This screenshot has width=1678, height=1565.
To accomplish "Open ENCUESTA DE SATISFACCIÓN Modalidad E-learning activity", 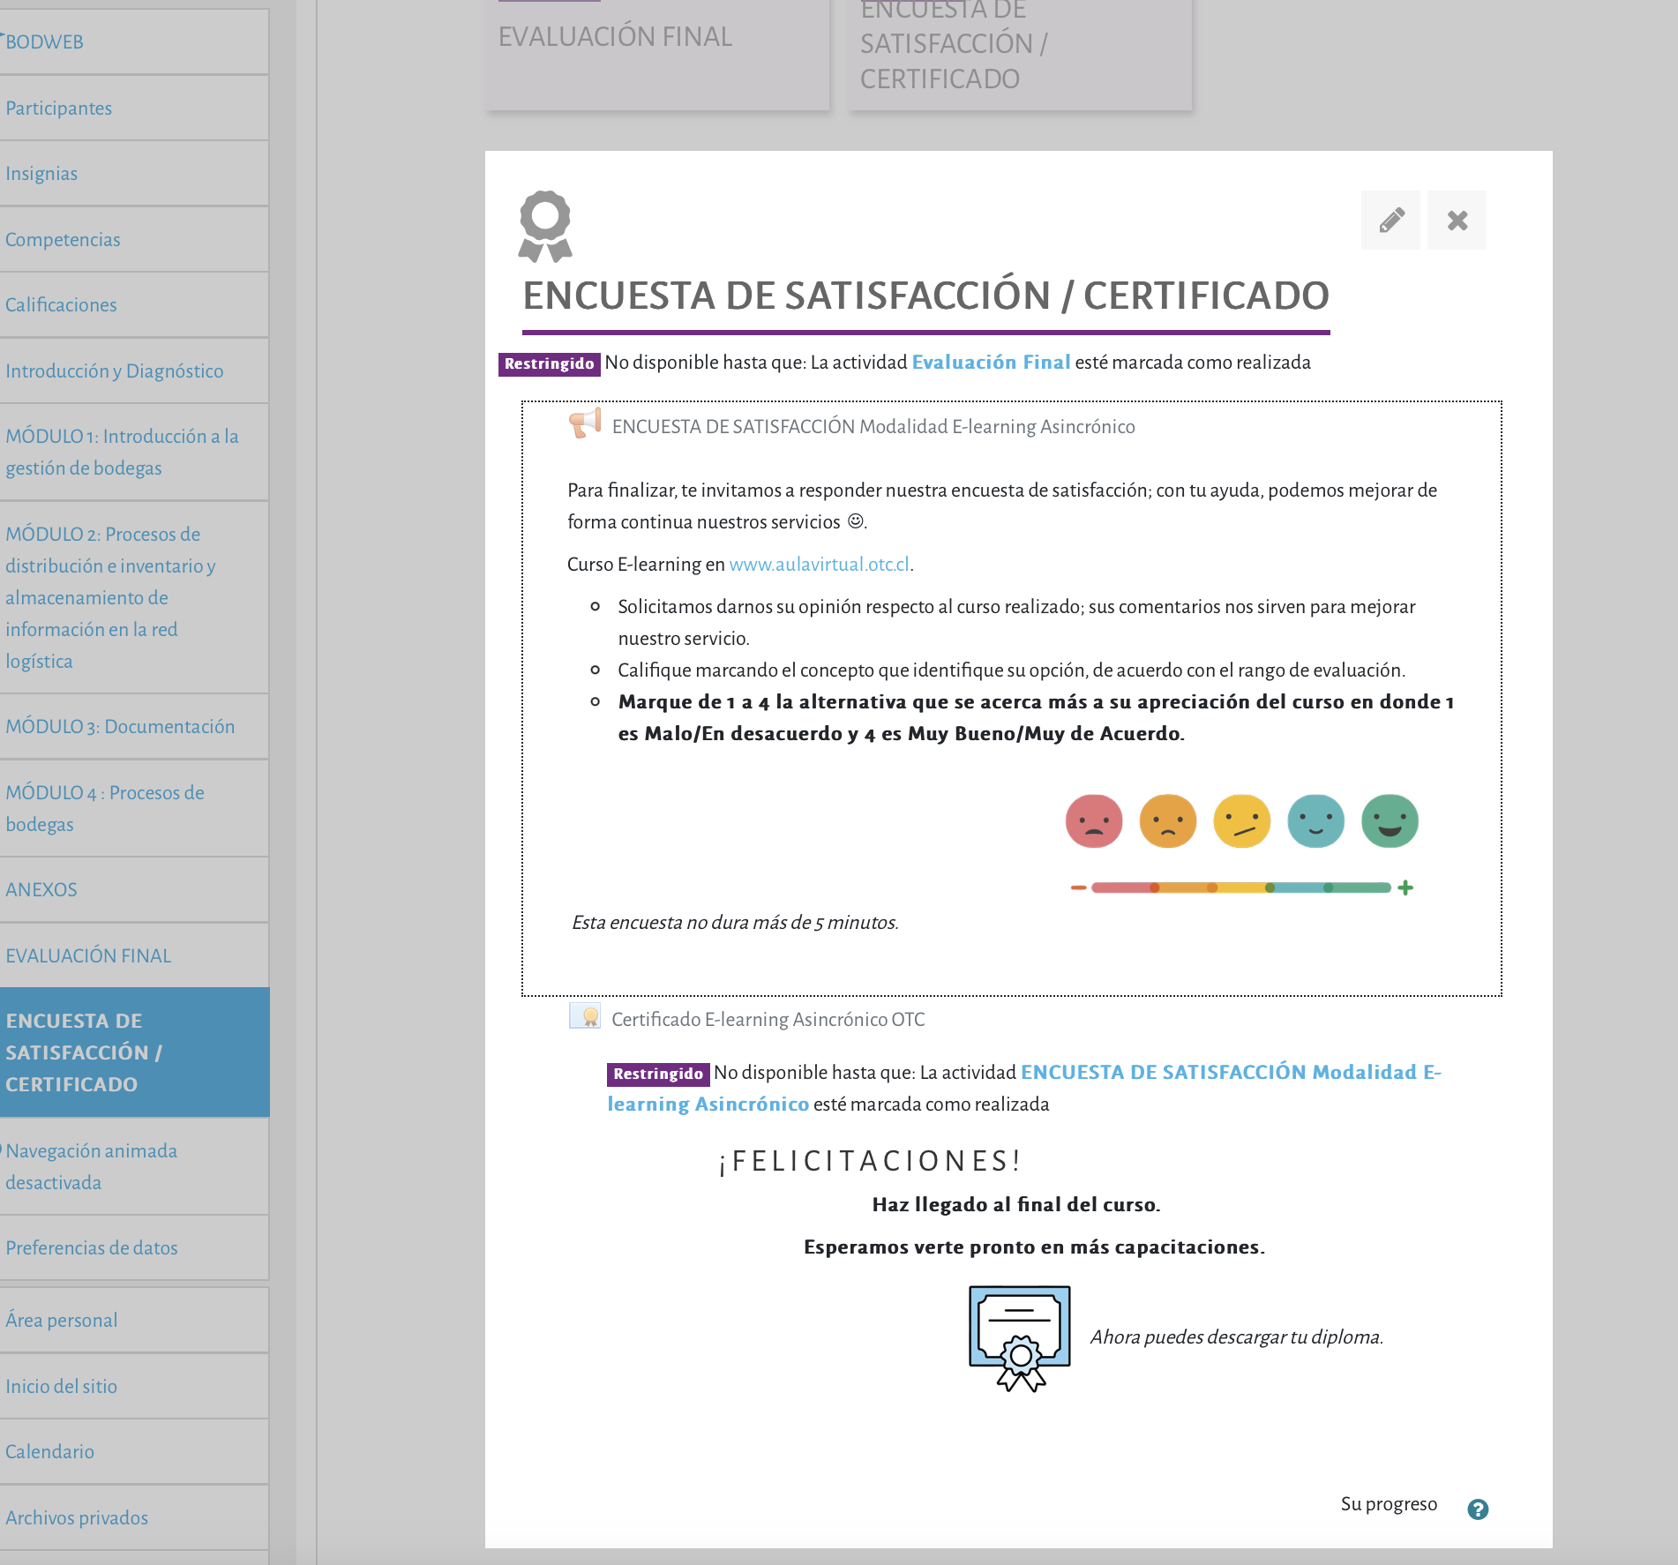I will coord(873,427).
